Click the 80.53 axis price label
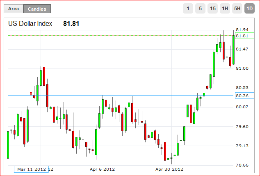This screenshot has height=176, width=260. click(x=242, y=87)
